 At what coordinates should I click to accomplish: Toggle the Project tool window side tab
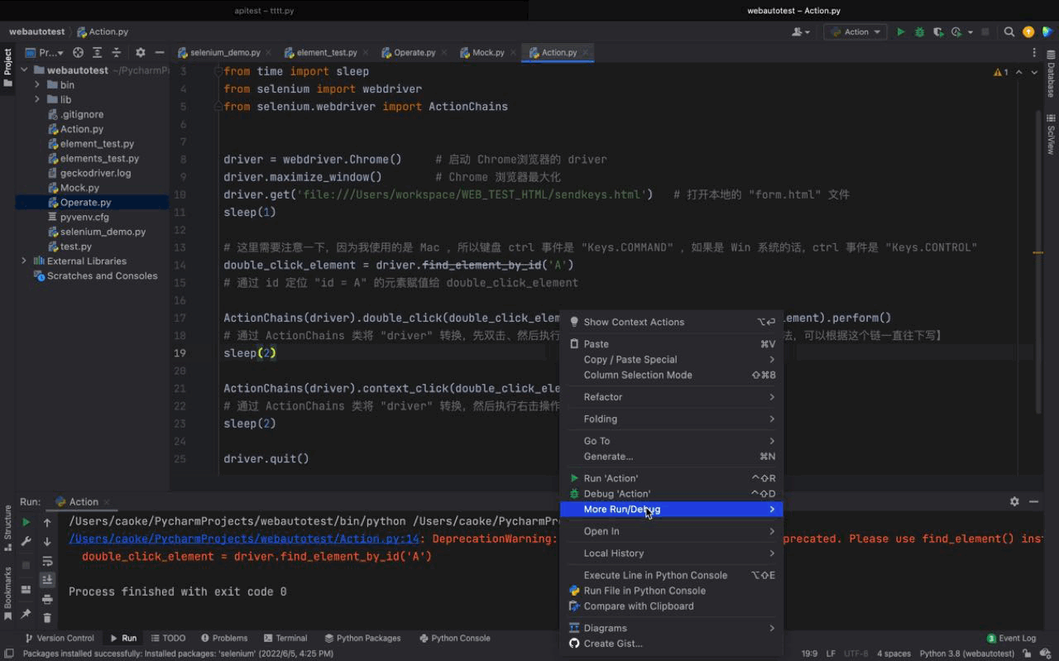(x=7, y=66)
